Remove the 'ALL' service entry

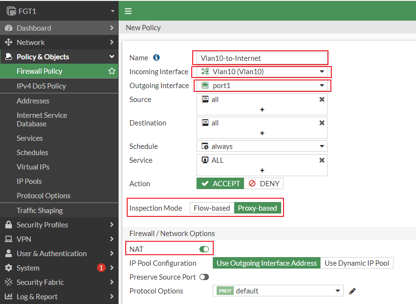tap(322, 160)
